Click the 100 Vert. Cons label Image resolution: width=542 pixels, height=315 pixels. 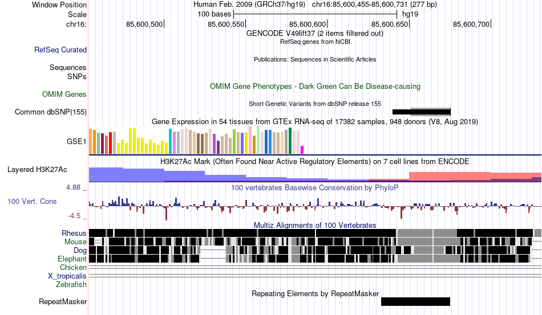pos(32,201)
